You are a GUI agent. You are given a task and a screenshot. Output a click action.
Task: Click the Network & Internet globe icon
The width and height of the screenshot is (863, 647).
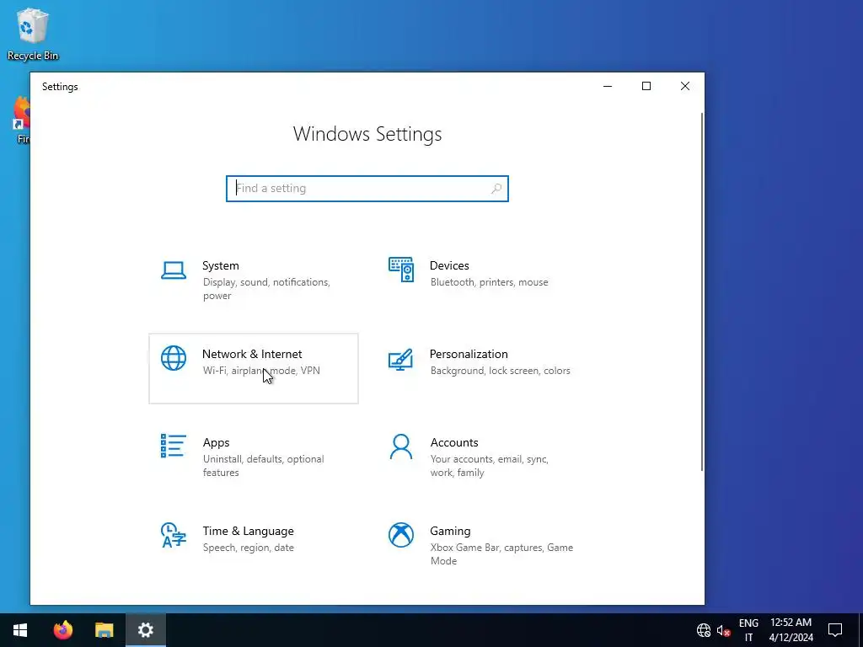tap(174, 358)
